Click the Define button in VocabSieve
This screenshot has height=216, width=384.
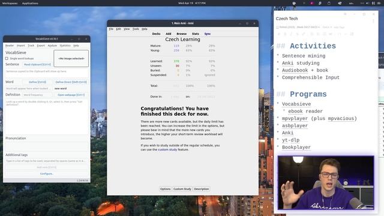[37, 82]
